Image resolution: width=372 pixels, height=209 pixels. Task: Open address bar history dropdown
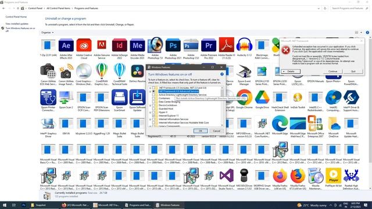[319, 8]
